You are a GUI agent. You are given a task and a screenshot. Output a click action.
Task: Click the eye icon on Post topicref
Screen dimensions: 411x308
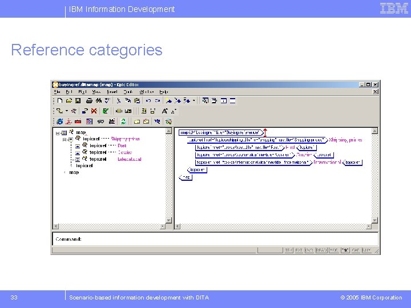84,145
